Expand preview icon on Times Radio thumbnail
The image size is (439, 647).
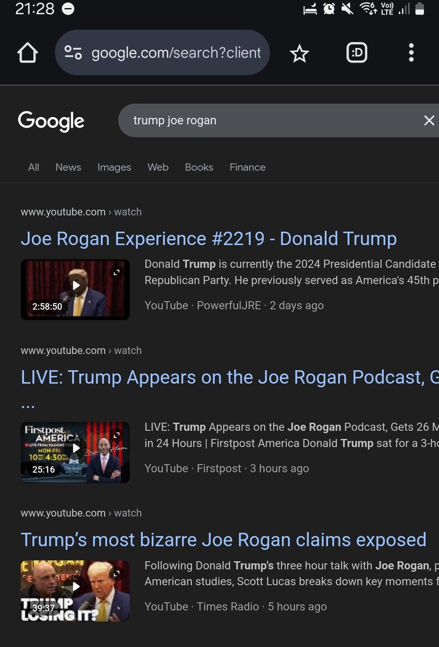(x=117, y=573)
